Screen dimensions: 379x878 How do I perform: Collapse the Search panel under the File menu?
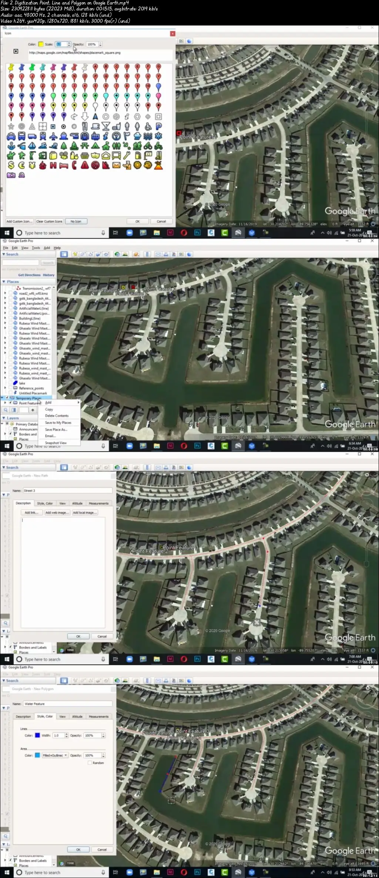pyautogui.click(x=4, y=254)
